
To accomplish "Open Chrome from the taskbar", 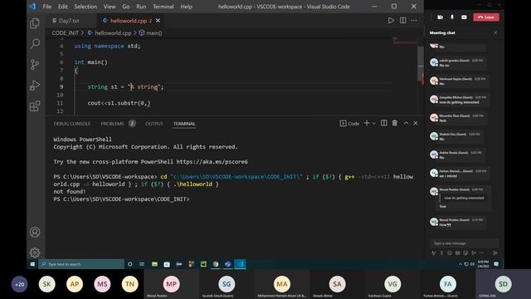I will [x=216, y=264].
